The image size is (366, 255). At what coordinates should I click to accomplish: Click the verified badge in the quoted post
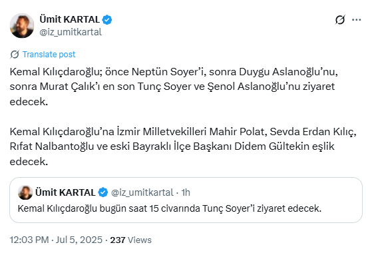tap(103, 192)
